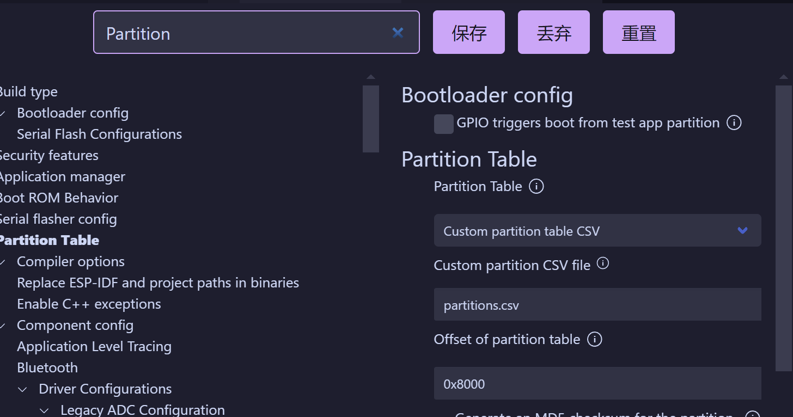Select Security features in the menu tree
The height and width of the screenshot is (417, 793).
(48, 155)
